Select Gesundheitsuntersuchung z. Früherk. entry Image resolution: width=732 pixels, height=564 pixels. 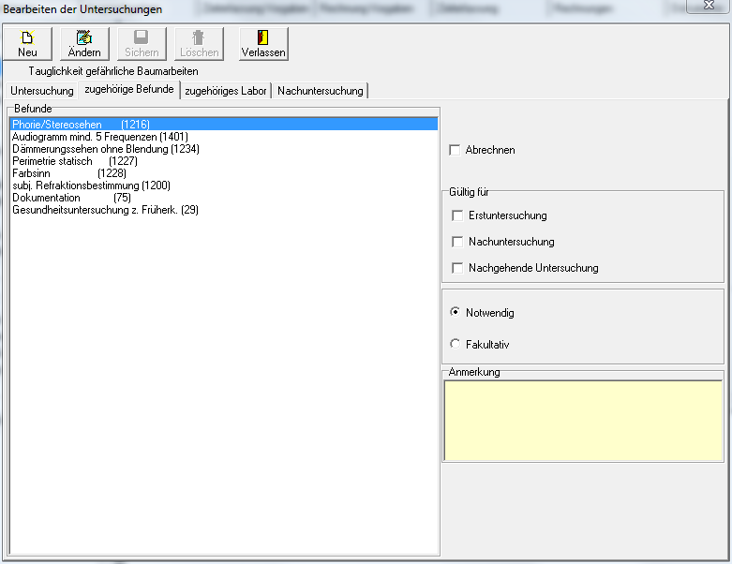point(105,210)
